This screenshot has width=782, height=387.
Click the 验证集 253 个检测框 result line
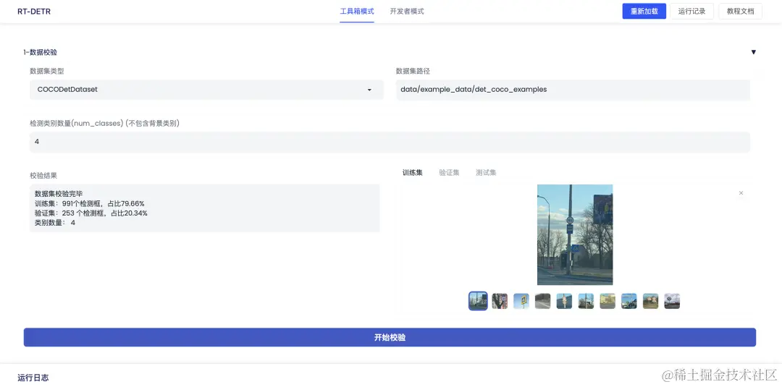point(91,213)
